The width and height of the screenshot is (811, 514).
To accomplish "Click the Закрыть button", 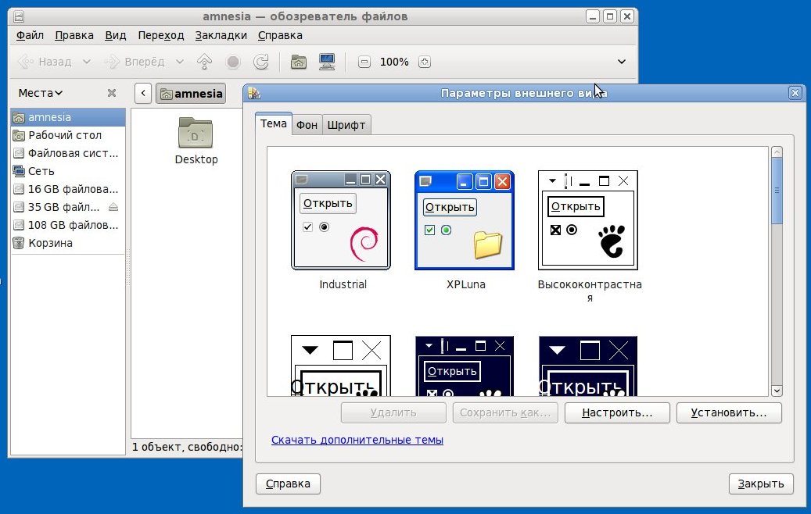I will 761,484.
